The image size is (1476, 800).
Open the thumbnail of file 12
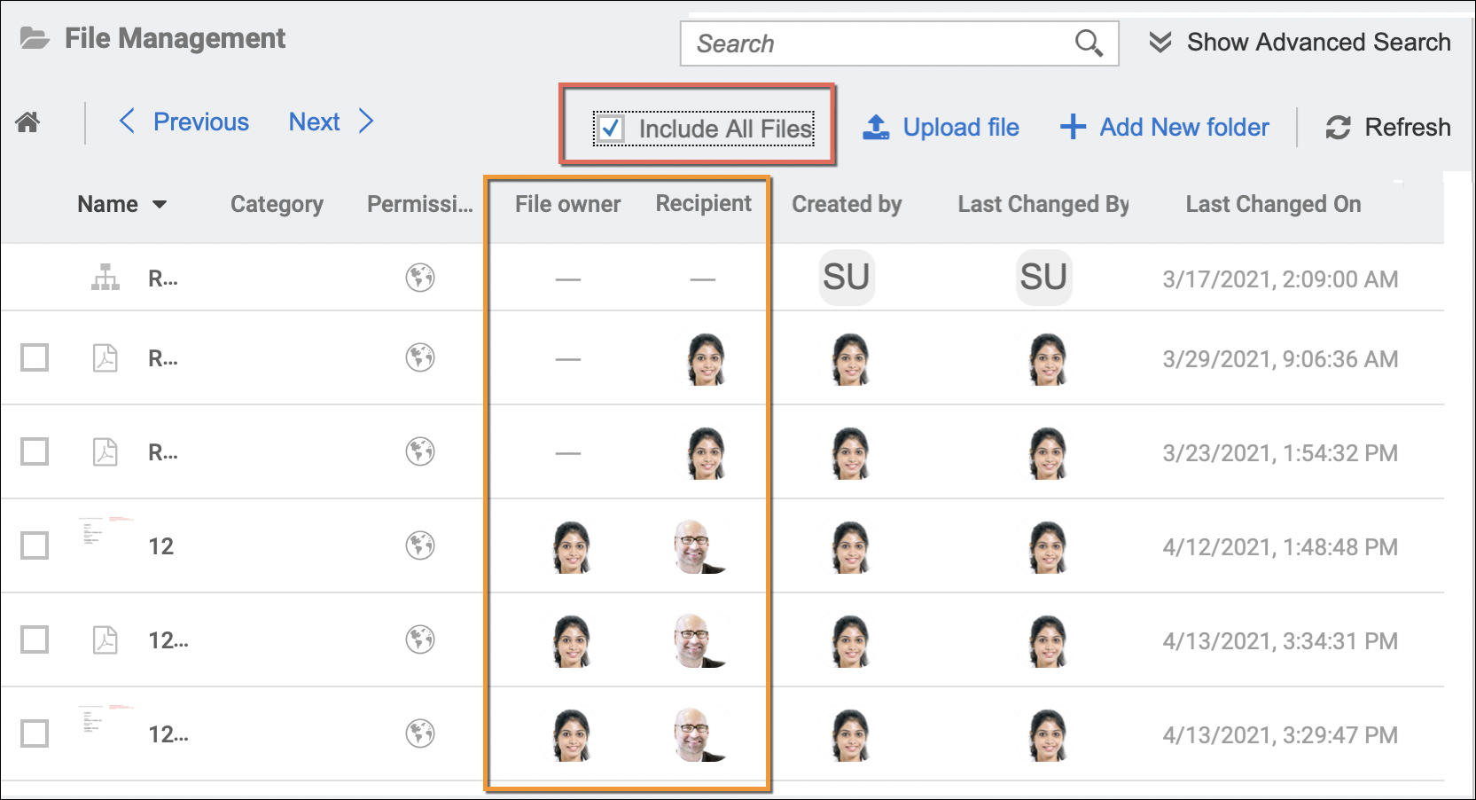[x=105, y=532]
